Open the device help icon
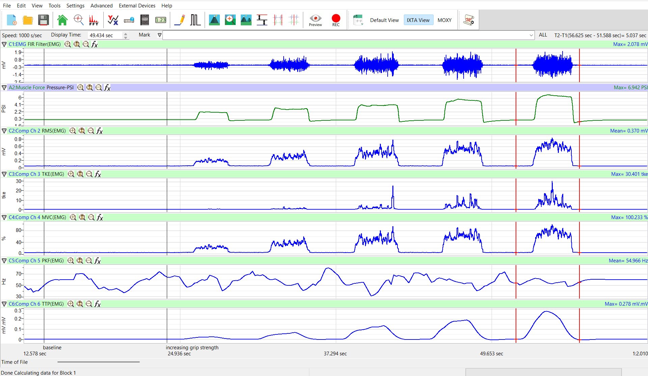The width and height of the screenshot is (648, 376). [129, 20]
